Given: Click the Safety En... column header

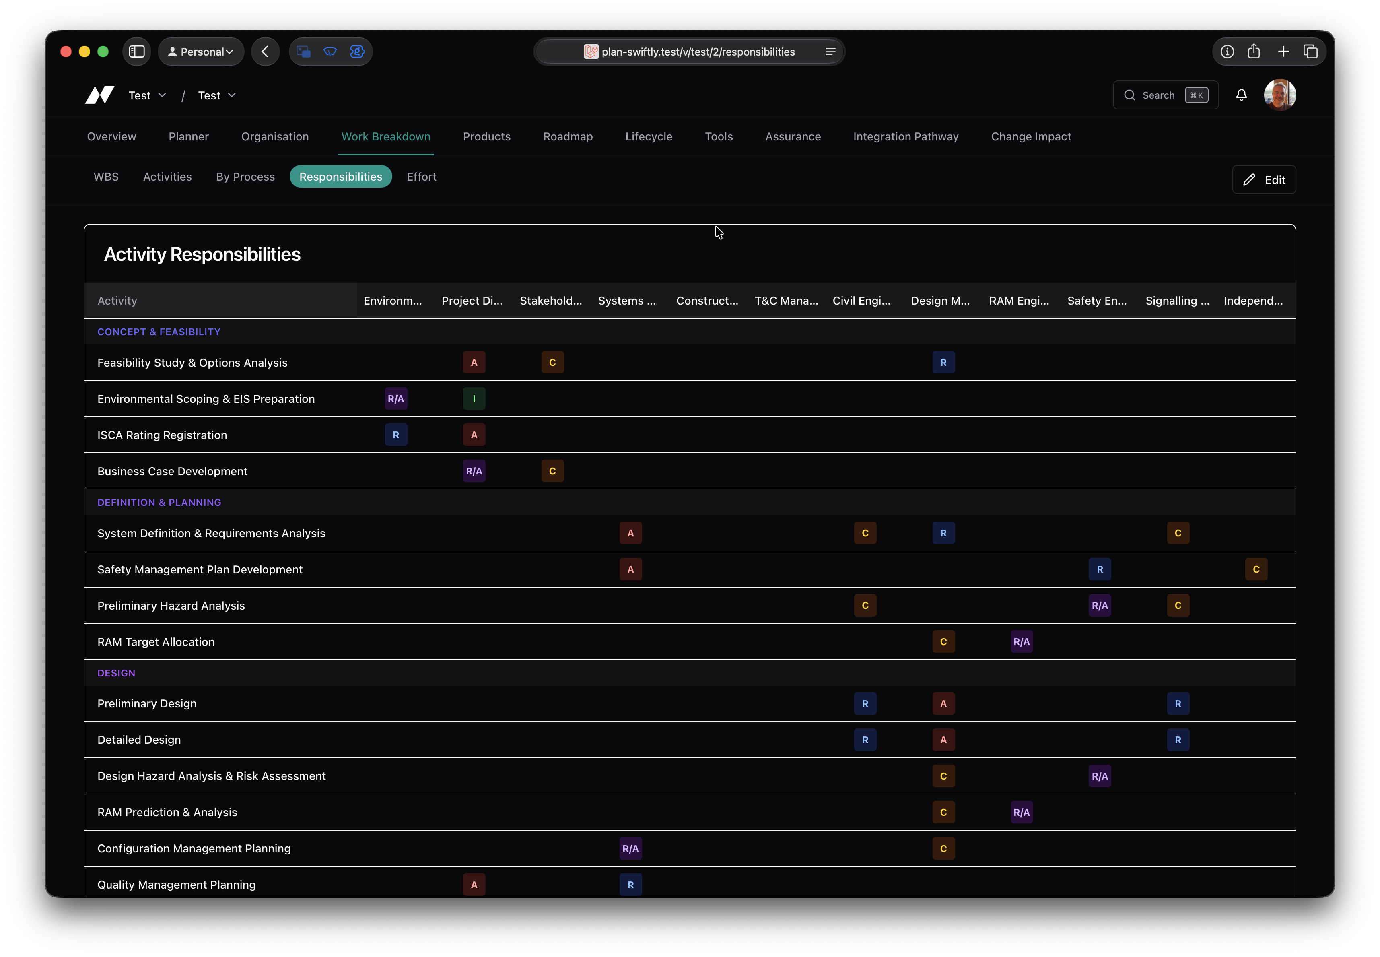Looking at the screenshot, I should (x=1097, y=300).
